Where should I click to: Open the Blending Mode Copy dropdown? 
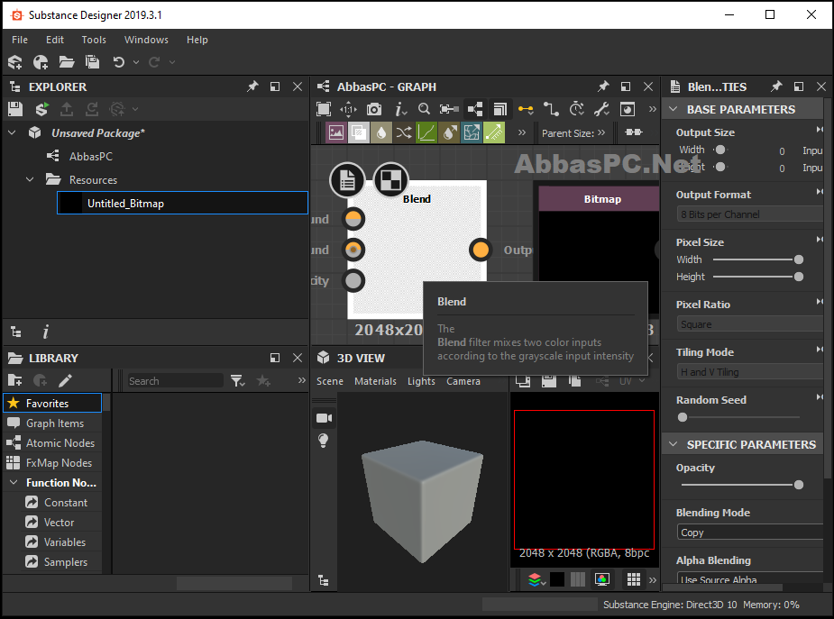(749, 532)
